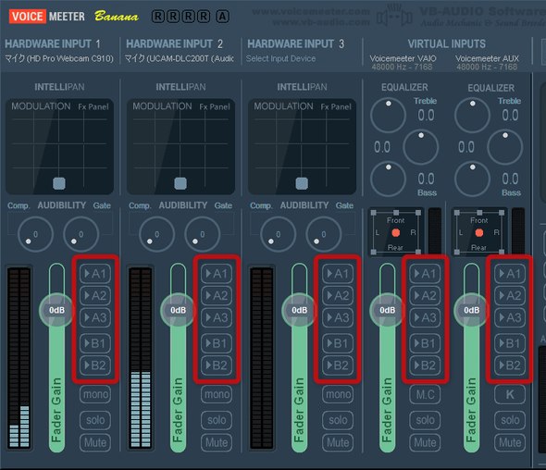Click the Treble knob on AUX equalizer
Viewport: 546px width, 470px height.
tap(472, 116)
